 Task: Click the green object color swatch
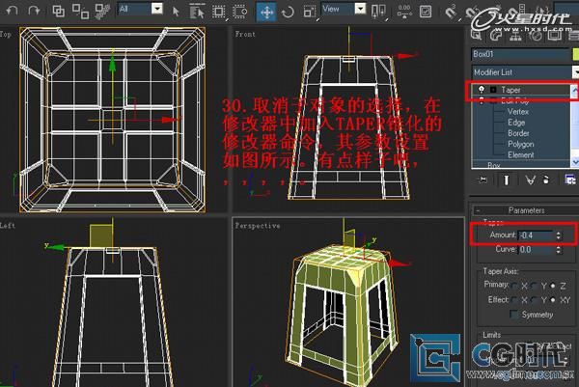575,54
